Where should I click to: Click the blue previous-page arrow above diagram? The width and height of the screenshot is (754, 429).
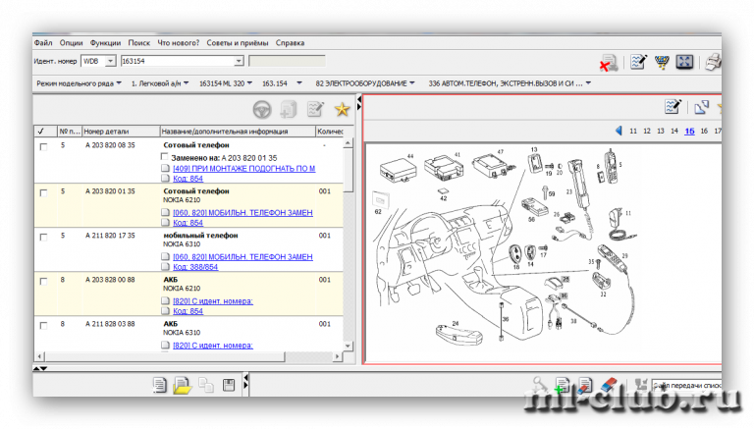coord(619,131)
